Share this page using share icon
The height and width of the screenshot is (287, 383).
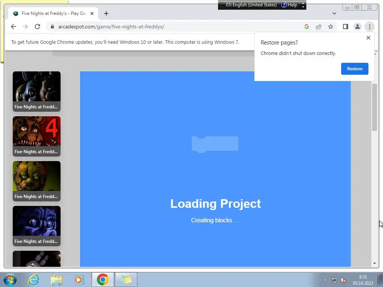(319, 27)
